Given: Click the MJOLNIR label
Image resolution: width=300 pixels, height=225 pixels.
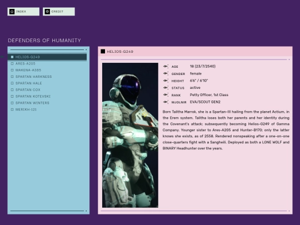Looking at the screenshot, I should 179,102.
